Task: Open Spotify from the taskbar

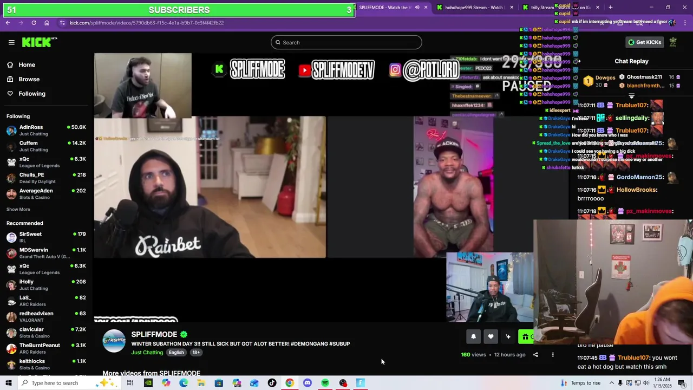Action: pos(325,383)
